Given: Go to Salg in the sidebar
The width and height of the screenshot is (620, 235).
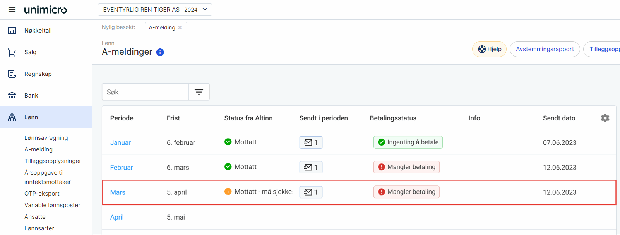Looking at the screenshot, I should (30, 52).
